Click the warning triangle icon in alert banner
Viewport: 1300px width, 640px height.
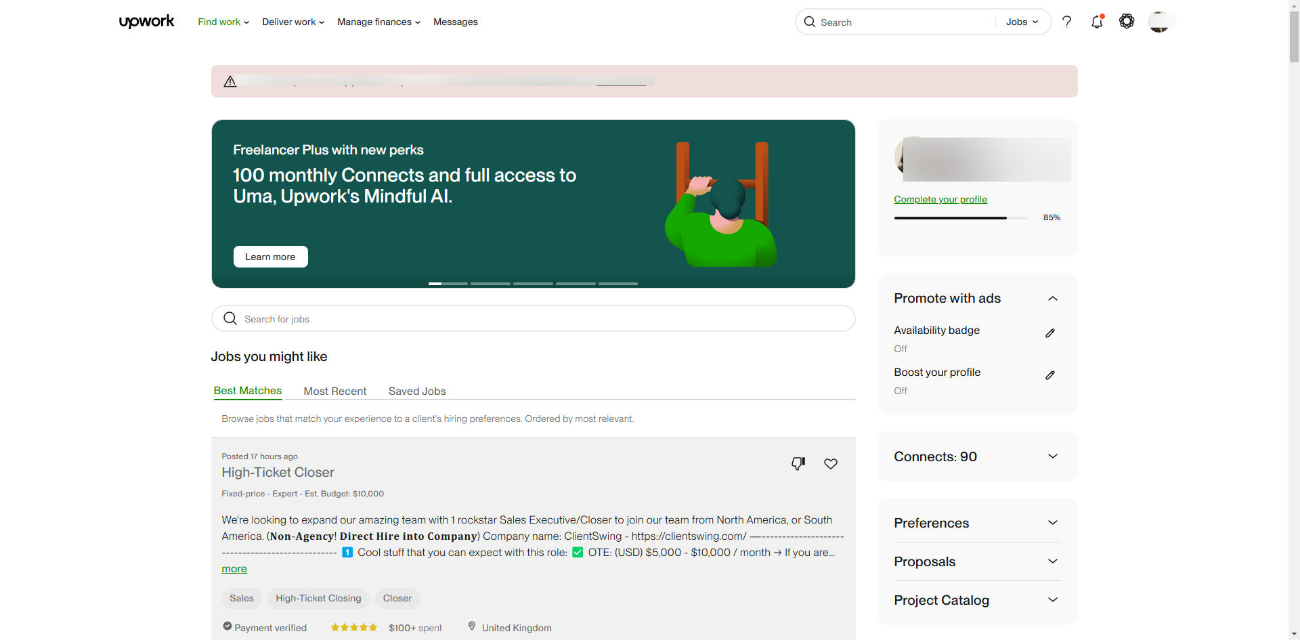(230, 81)
